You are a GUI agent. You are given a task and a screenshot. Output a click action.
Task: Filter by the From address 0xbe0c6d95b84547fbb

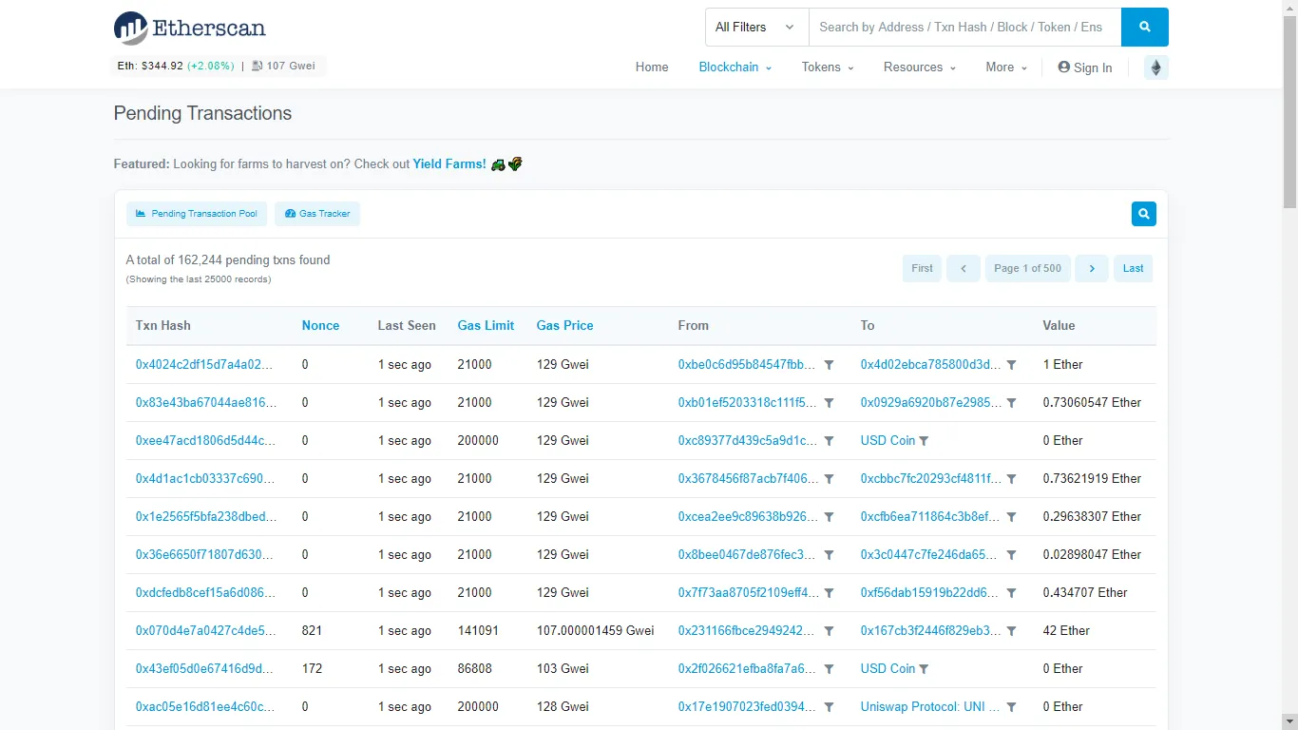[x=829, y=365]
